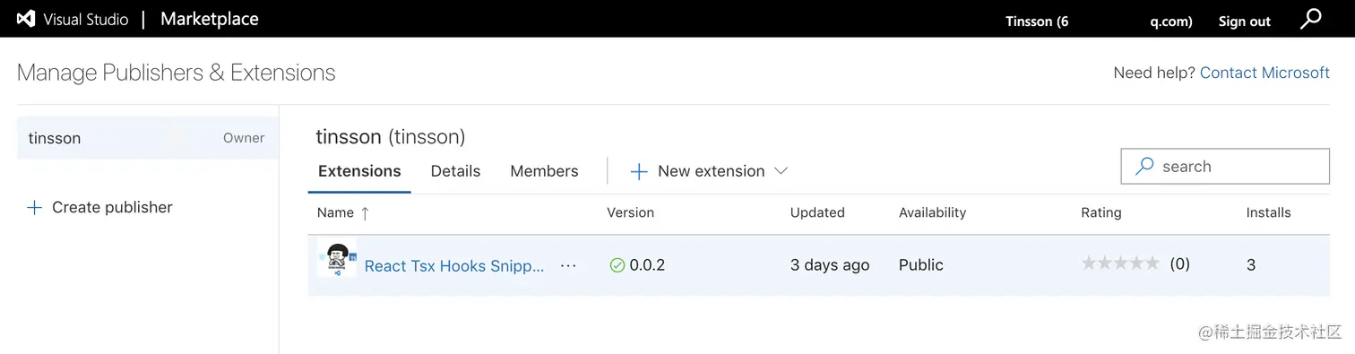Image resolution: width=1355 pixels, height=354 pixels.
Task: Click the Manage Publishers & Extensions heading
Action: coord(177,73)
